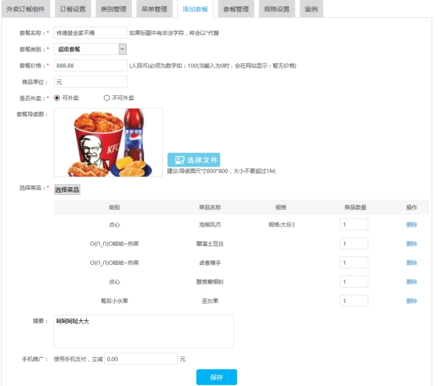Screen dimensions: 438x386
Task: Delete the 卤香猪手 row
Action: [411, 263]
